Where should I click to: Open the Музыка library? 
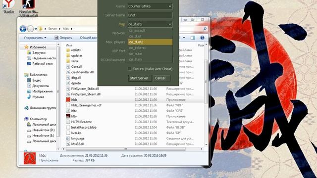tap(38, 97)
